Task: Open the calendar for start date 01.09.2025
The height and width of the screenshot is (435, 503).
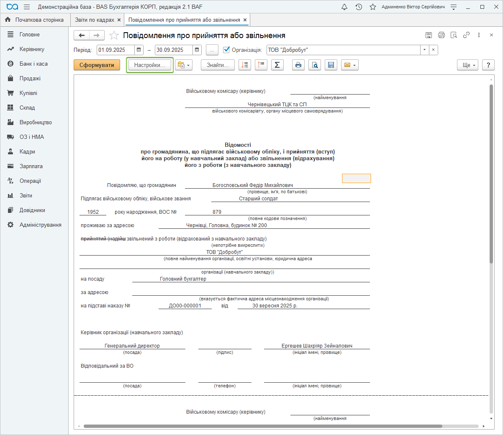Action: click(x=139, y=50)
